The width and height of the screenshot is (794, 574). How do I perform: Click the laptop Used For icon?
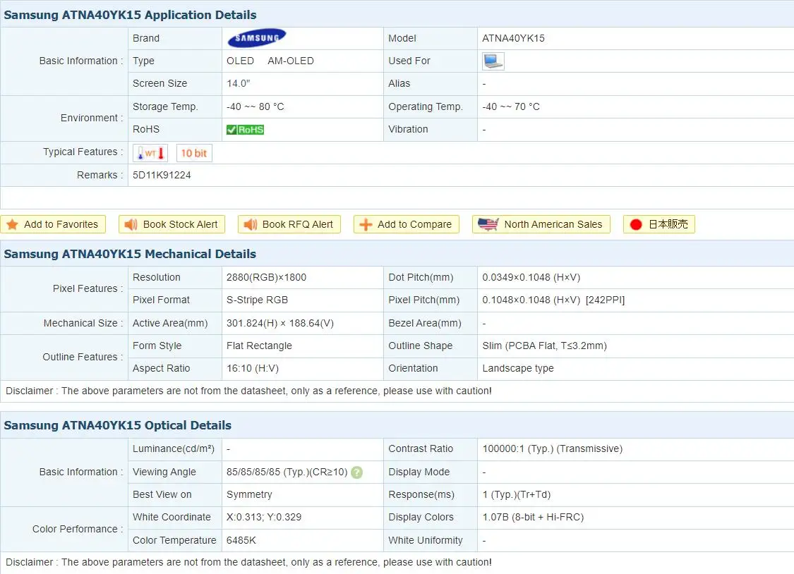point(493,61)
